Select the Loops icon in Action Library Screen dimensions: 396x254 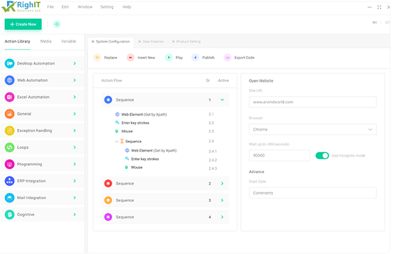pos(10,147)
